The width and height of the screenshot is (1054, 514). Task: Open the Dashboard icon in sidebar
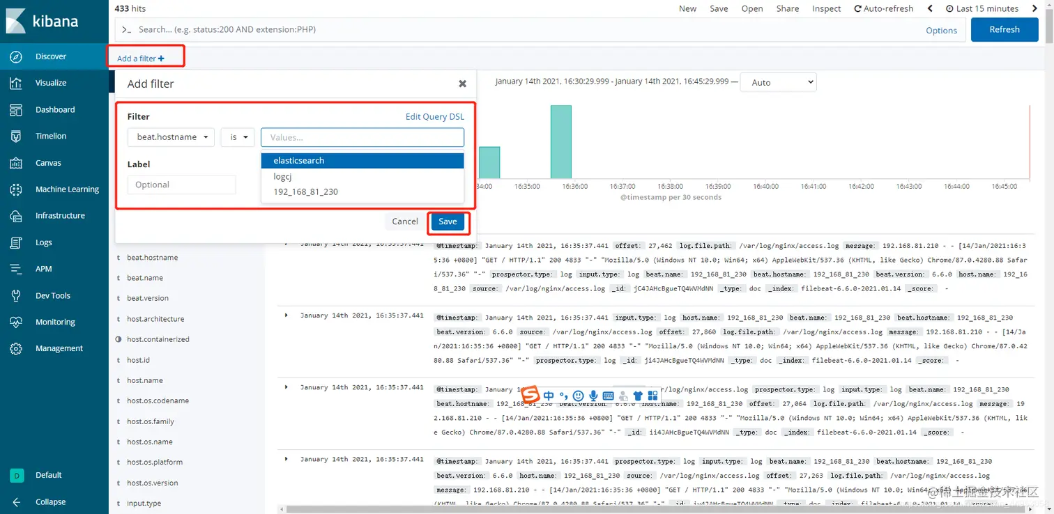(17, 110)
